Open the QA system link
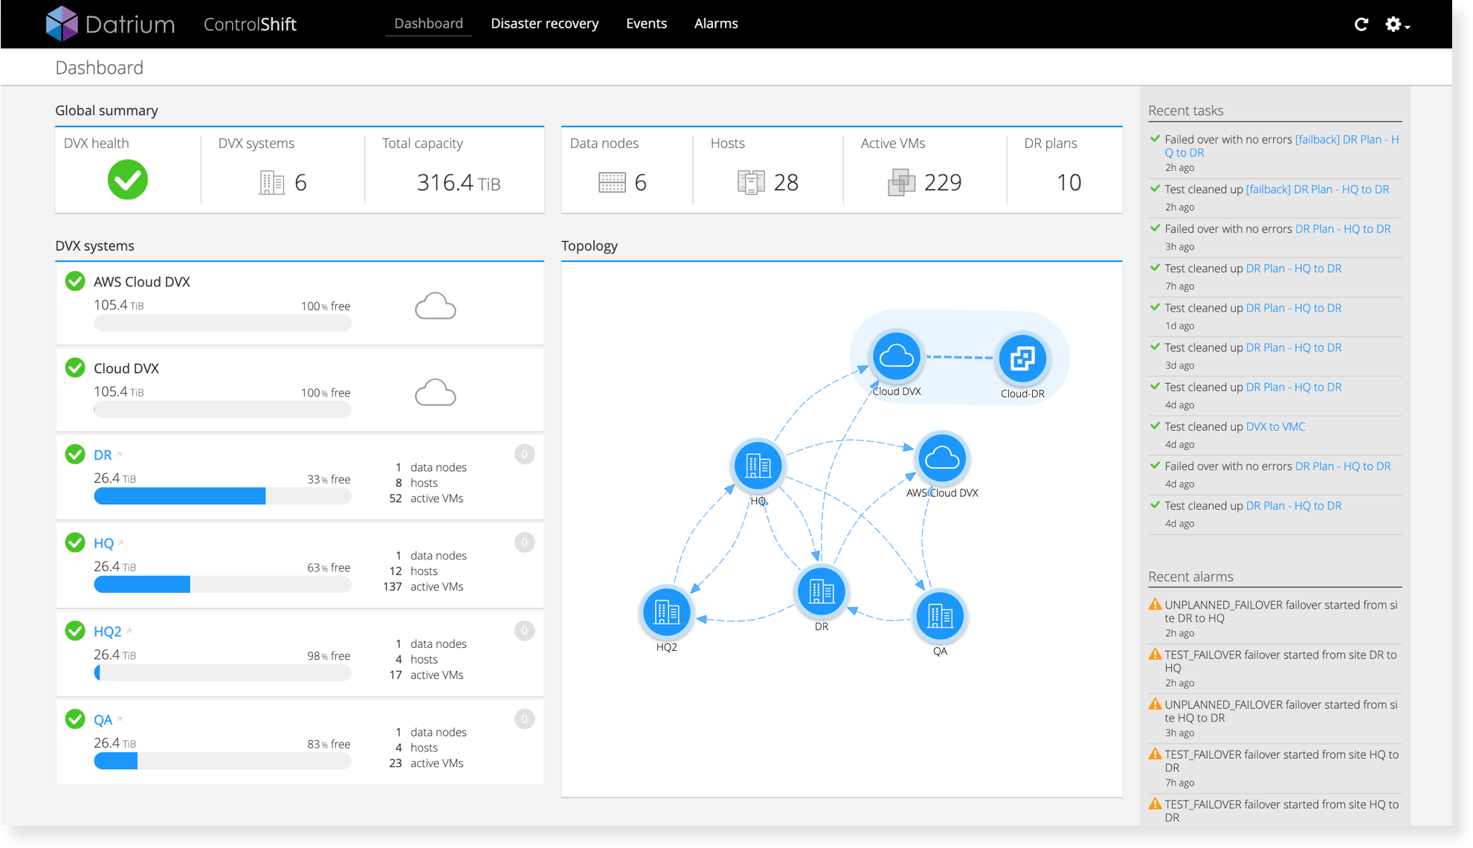 click(x=103, y=720)
